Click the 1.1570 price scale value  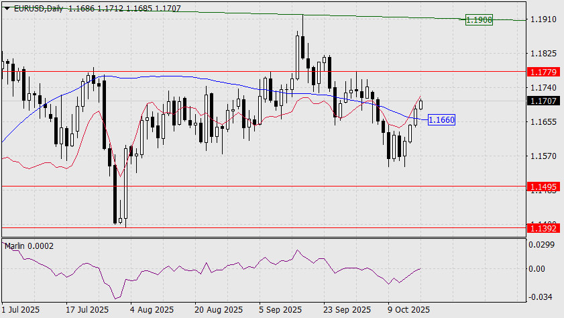(543, 156)
